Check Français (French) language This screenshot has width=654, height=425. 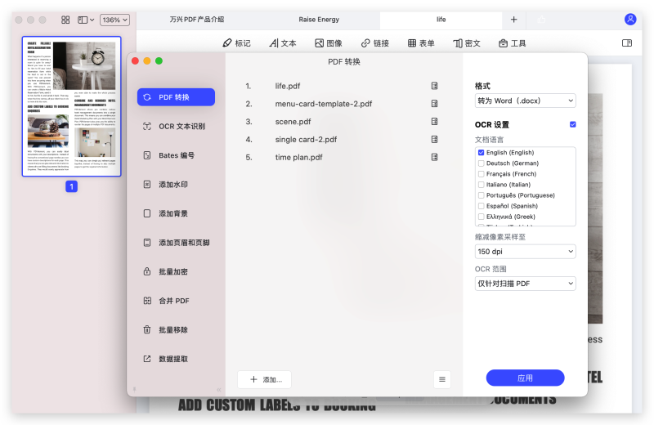(x=481, y=174)
